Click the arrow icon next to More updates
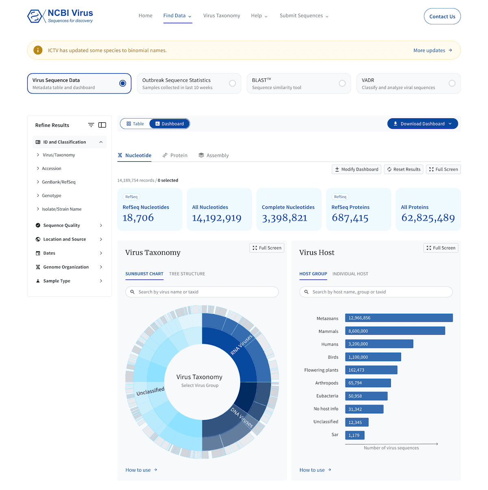The image size is (488, 490). point(450,50)
